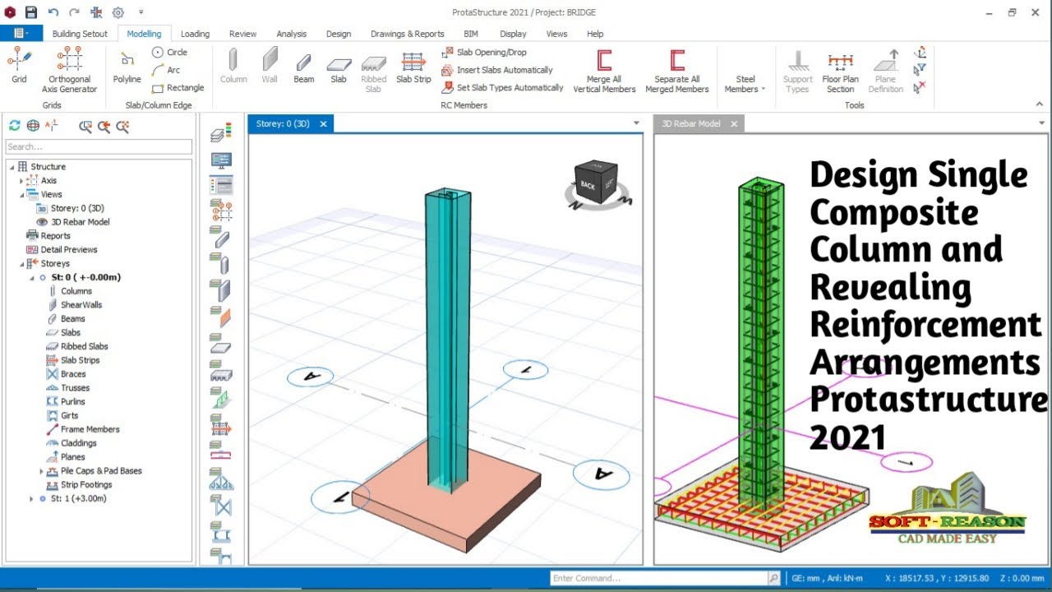This screenshot has width=1052, height=592.
Task: Click Merge All Vertical Members
Action: coord(604,71)
